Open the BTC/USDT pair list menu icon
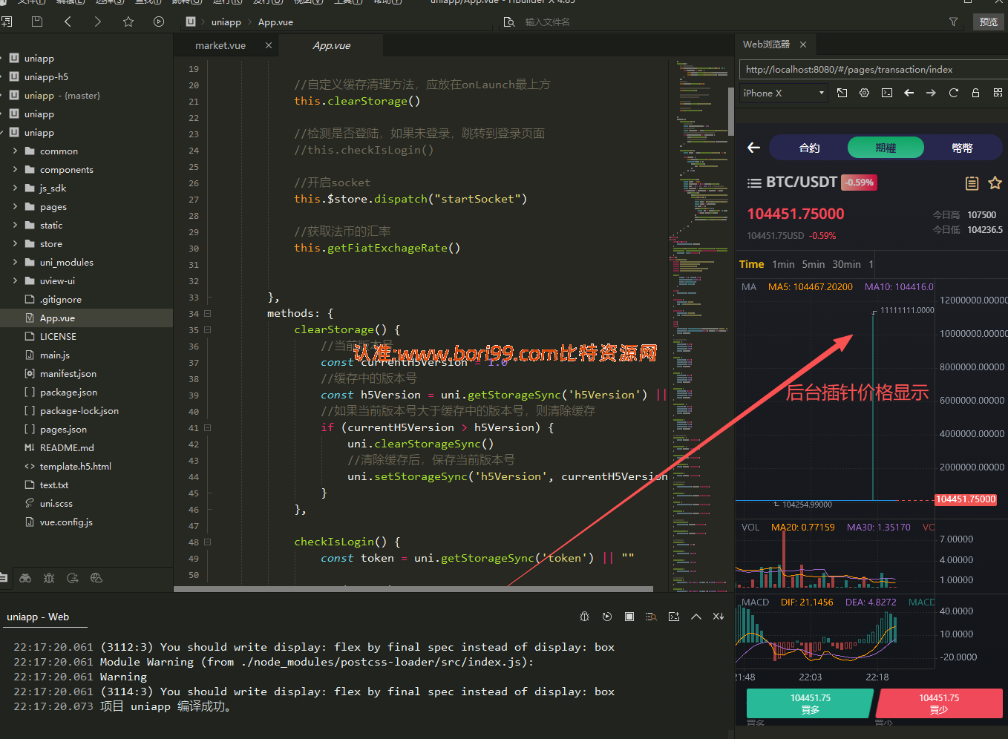The height and width of the screenshot is (739, 1008). point(754,183)
